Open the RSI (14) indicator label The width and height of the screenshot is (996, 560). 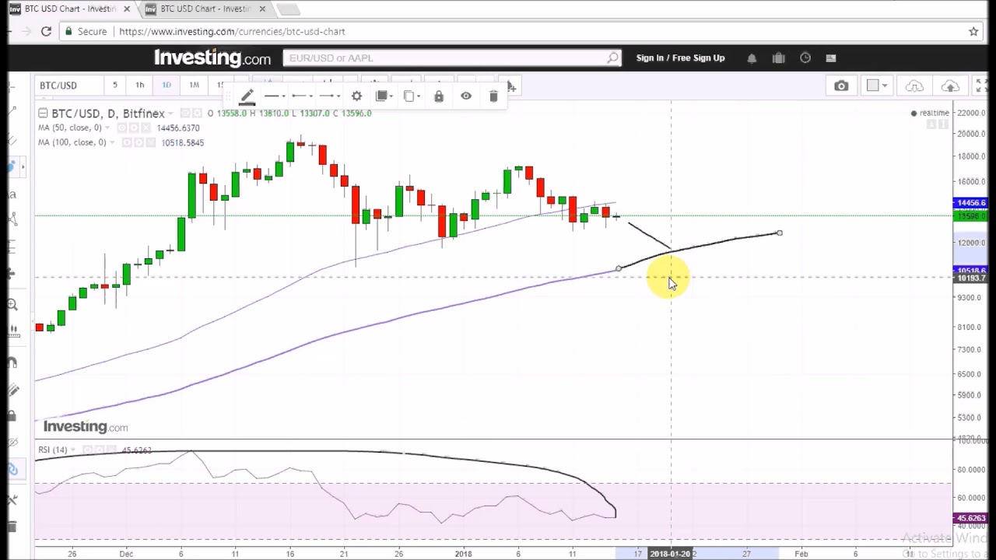[53, 450]
